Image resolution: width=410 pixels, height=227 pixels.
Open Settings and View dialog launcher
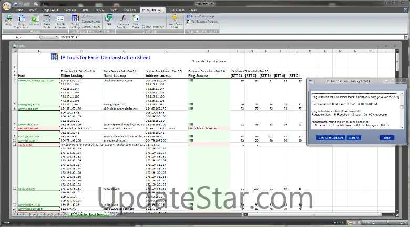(100, 31)
